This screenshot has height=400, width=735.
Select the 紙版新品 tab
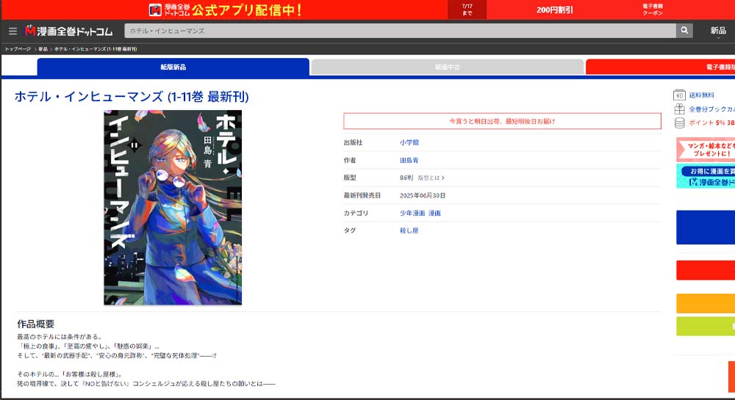[x=173, y=67]
